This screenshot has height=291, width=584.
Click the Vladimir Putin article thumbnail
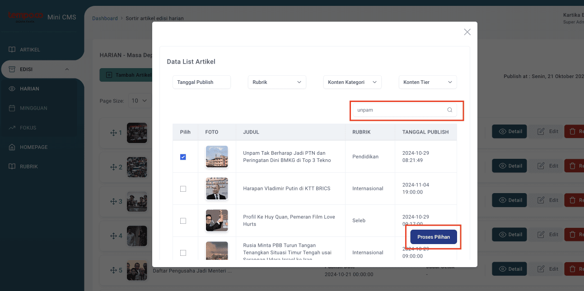[x=217, y=189]
